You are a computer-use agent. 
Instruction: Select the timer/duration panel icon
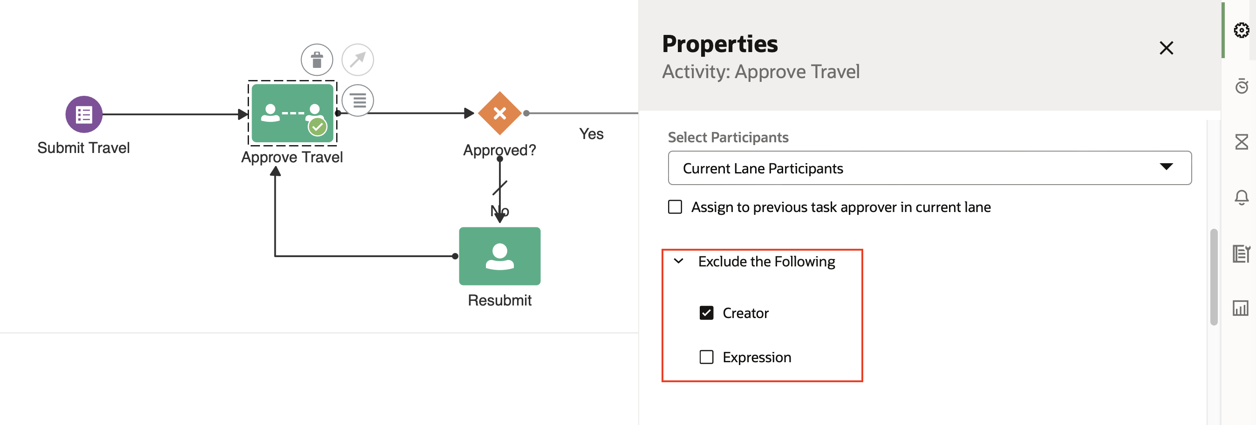click(1242, 86)
